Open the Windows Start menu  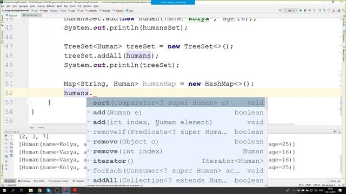(4, 190)
